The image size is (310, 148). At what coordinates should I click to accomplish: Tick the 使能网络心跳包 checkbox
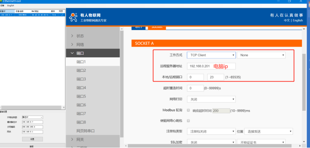click(x=188, y=121)
